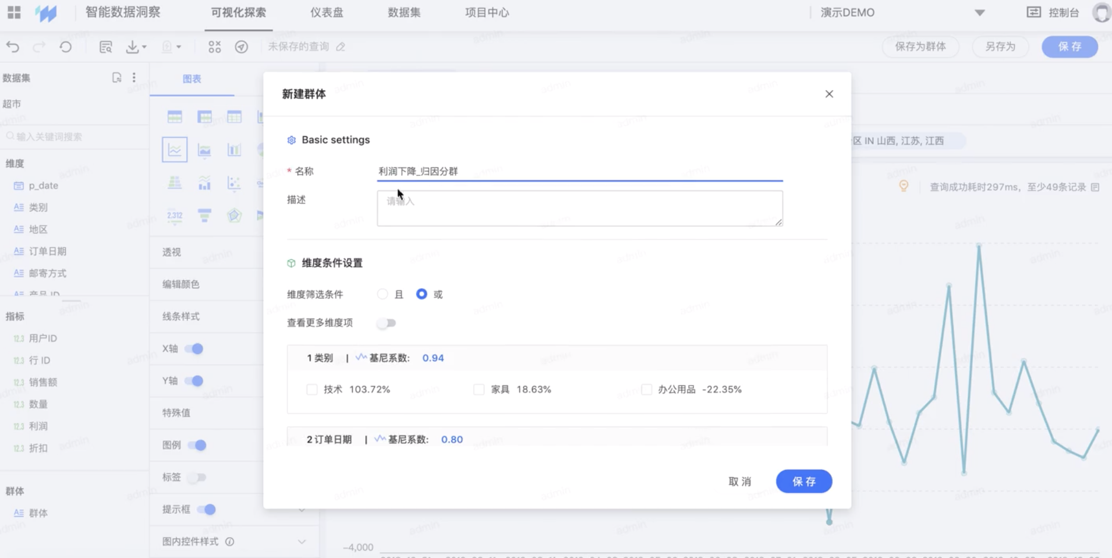Click the download icon in toolbar
Image resolution: width=1112 pixels, height=558 pixels.
tap(132, 47)
